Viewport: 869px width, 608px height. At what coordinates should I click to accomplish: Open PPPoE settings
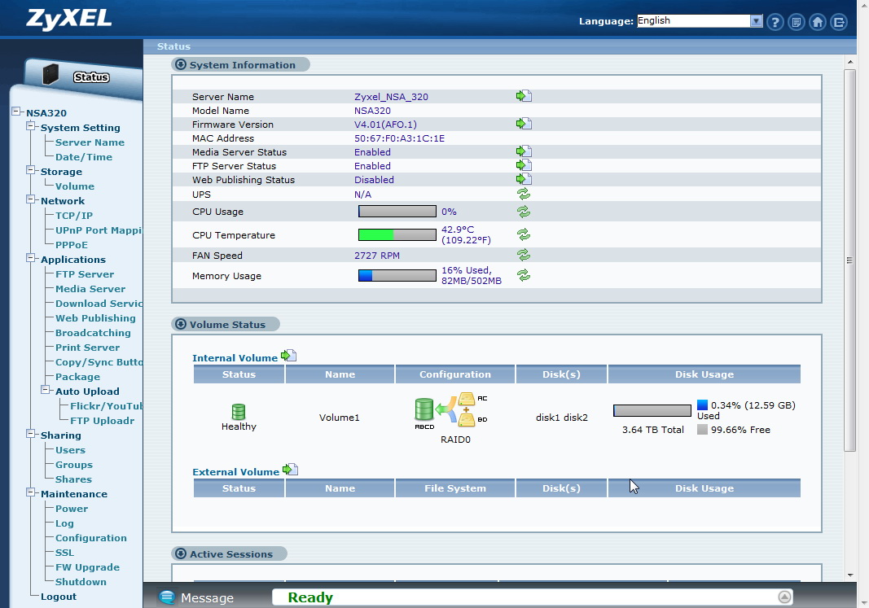point(72,245)
